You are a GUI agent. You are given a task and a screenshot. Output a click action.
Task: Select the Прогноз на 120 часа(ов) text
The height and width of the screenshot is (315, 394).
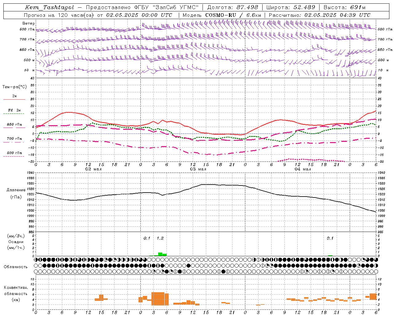point(59,15)
